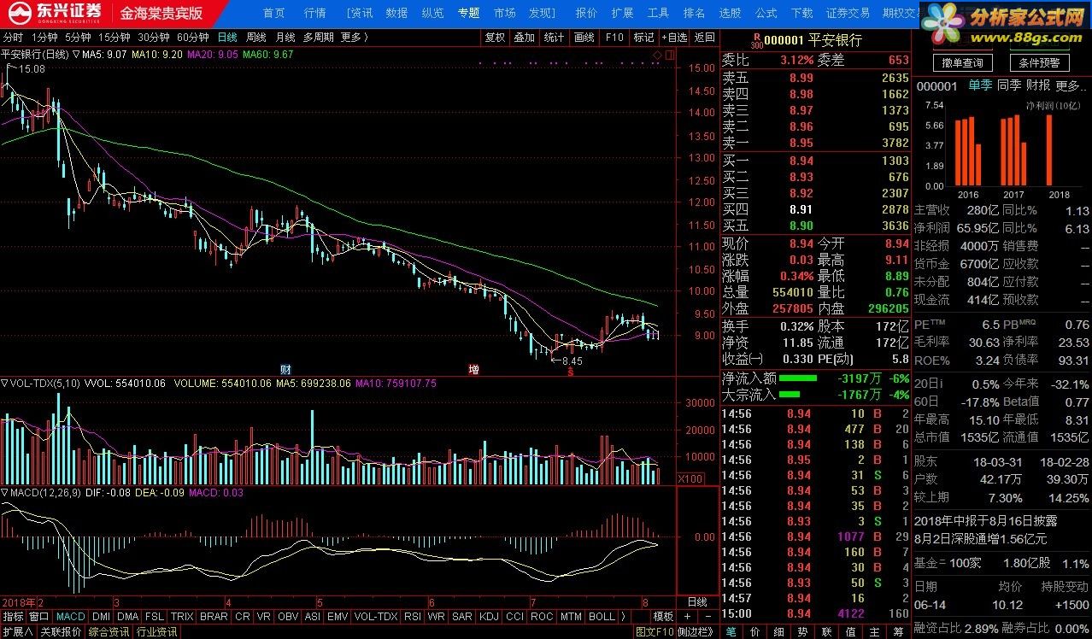Open the 证券交易 menu

click(x=848, y=13)
